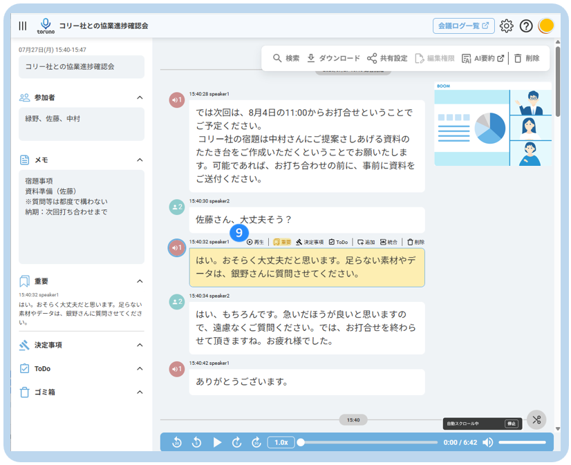
Task: Click the speaker1 avatar at 15:40:28
Action: coord(176,100)
